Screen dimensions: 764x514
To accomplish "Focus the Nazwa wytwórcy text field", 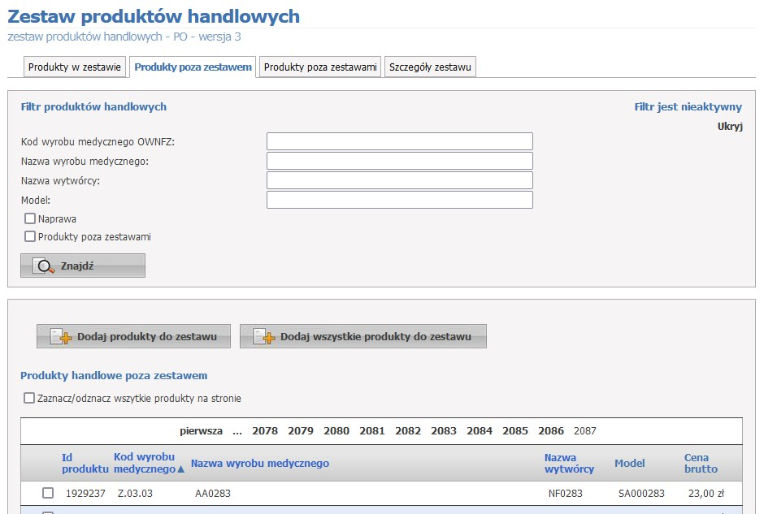I will tap(399, 180).
